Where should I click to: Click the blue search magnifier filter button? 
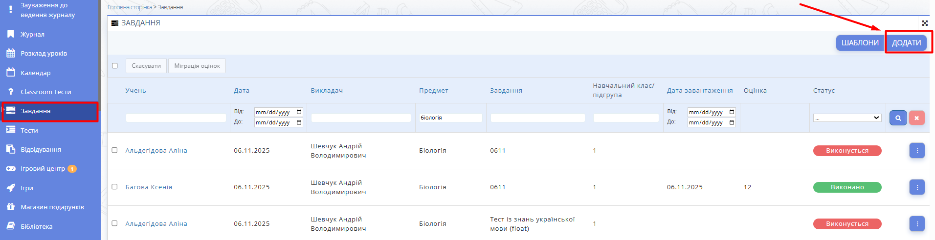click(898, 118)
